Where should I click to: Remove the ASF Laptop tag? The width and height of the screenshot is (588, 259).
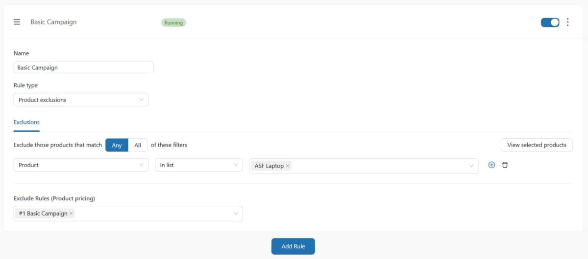coord(288,166)
